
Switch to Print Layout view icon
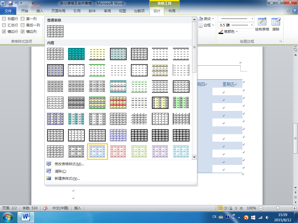220,208
